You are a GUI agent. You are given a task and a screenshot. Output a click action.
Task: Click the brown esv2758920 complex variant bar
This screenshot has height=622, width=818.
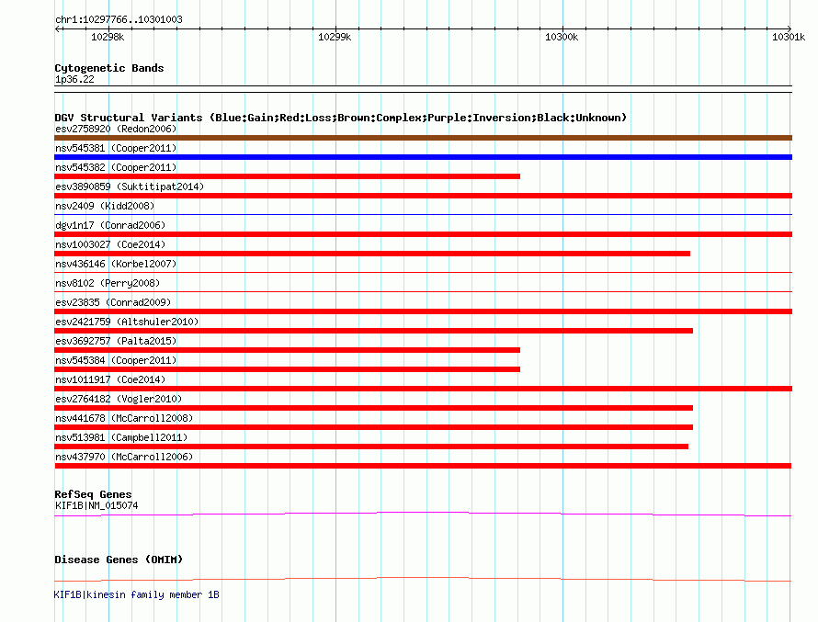tap(423, 138)
